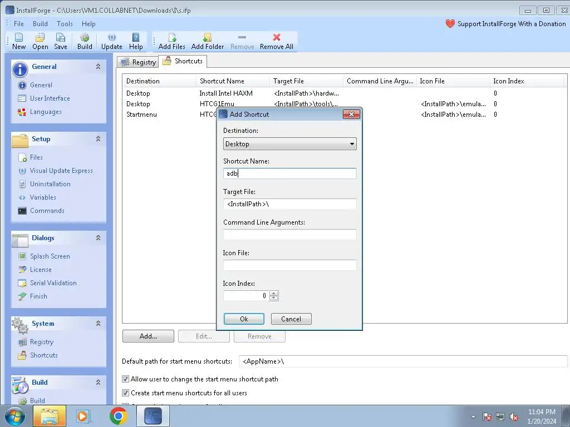Open Variables in the sidebar
570x427 pixels.
(x=37, y=197)
